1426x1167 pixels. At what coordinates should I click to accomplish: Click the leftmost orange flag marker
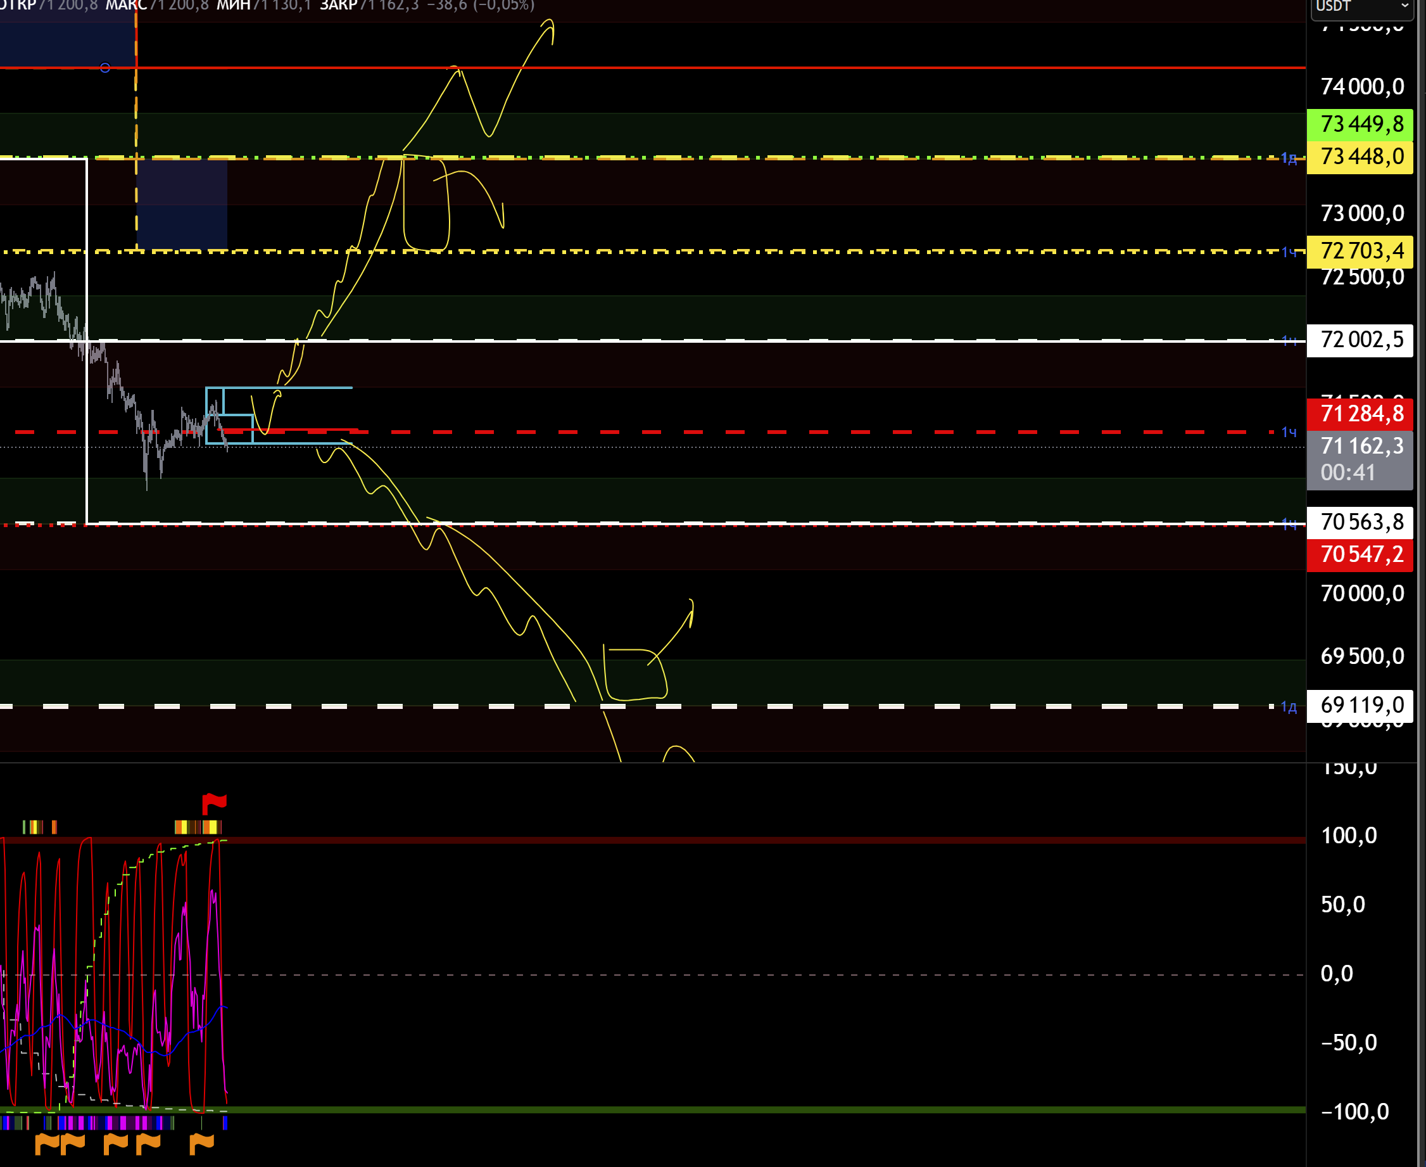tap(47, 1142)
